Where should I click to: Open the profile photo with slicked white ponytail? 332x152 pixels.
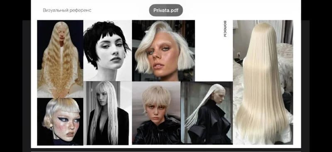pos(207,113)
